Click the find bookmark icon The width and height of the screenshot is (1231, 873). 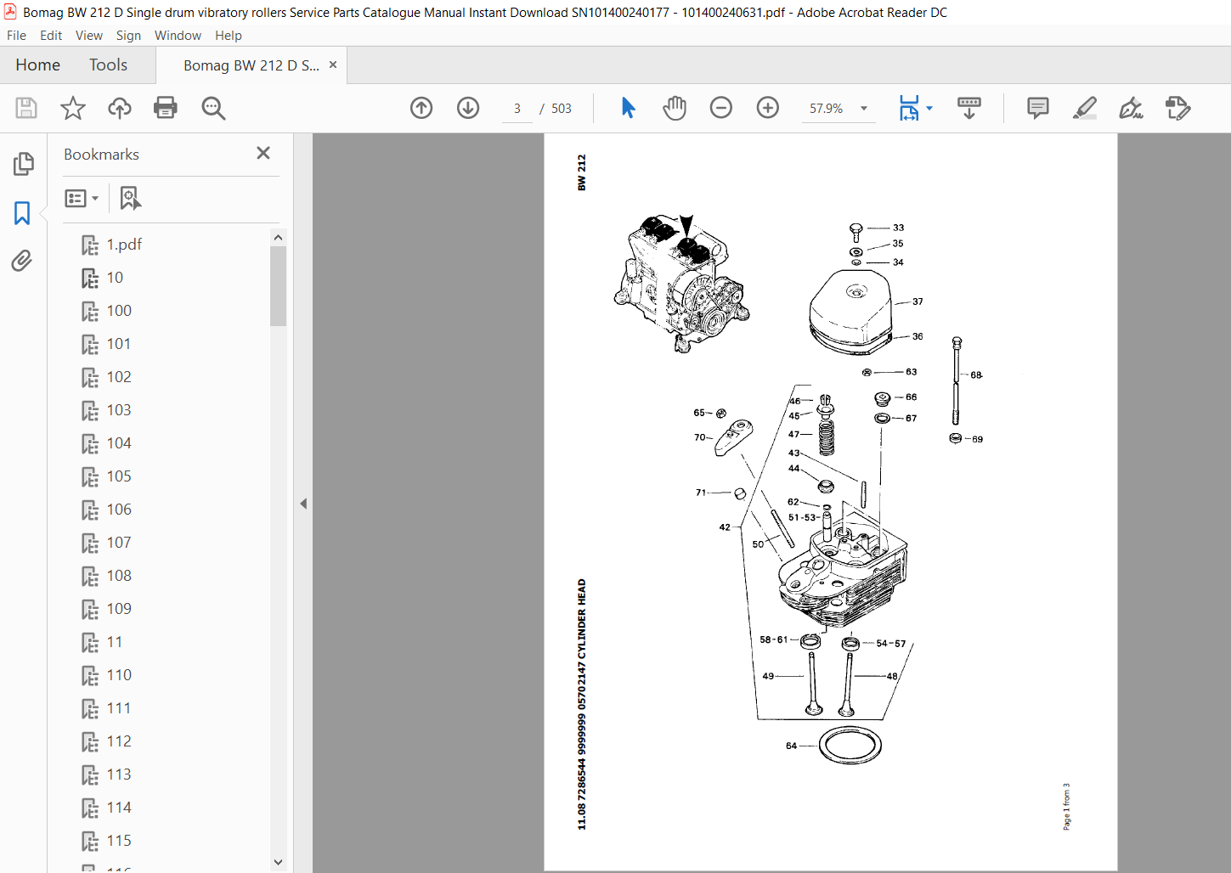130,199
